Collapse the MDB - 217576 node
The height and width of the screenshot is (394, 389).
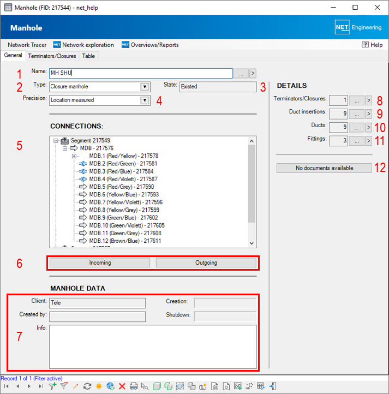pyautogui.click(x=64, y=148)
